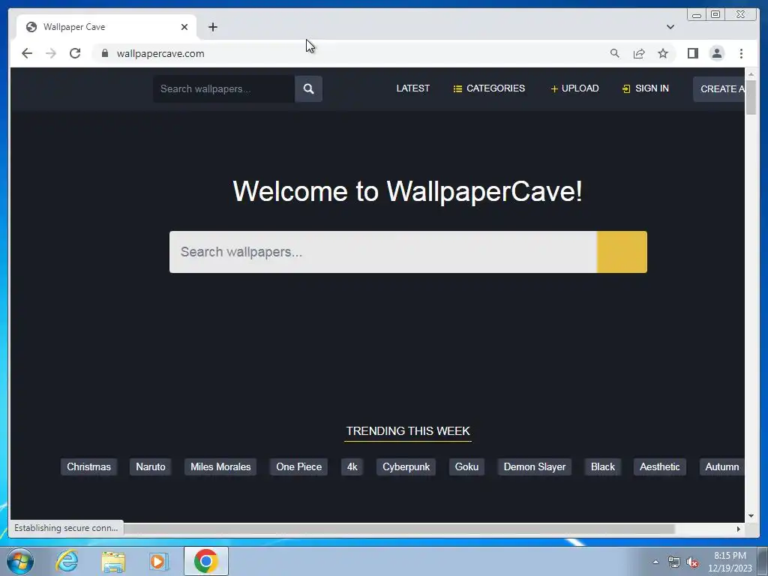The width and height of the screenshot is (768, 576).
Task: Click the Chrome taskbar icon
Action: (x=205, y=561)
